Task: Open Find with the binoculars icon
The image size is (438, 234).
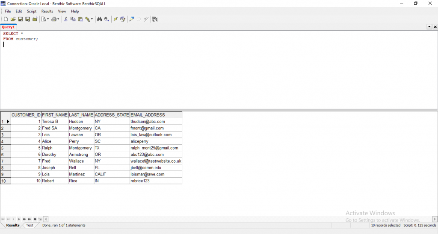Action: click(x=99, y=19)
